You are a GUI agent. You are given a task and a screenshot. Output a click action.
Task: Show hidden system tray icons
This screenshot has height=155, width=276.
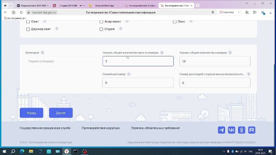click(x=224, y=151)
